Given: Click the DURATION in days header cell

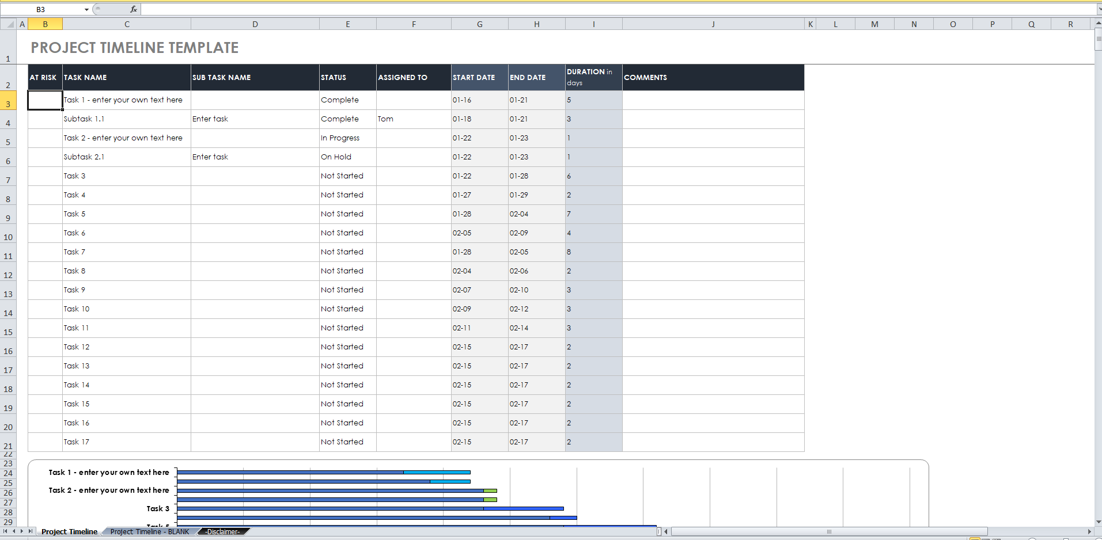Looking at the screenshot, I should click(594, 78).
